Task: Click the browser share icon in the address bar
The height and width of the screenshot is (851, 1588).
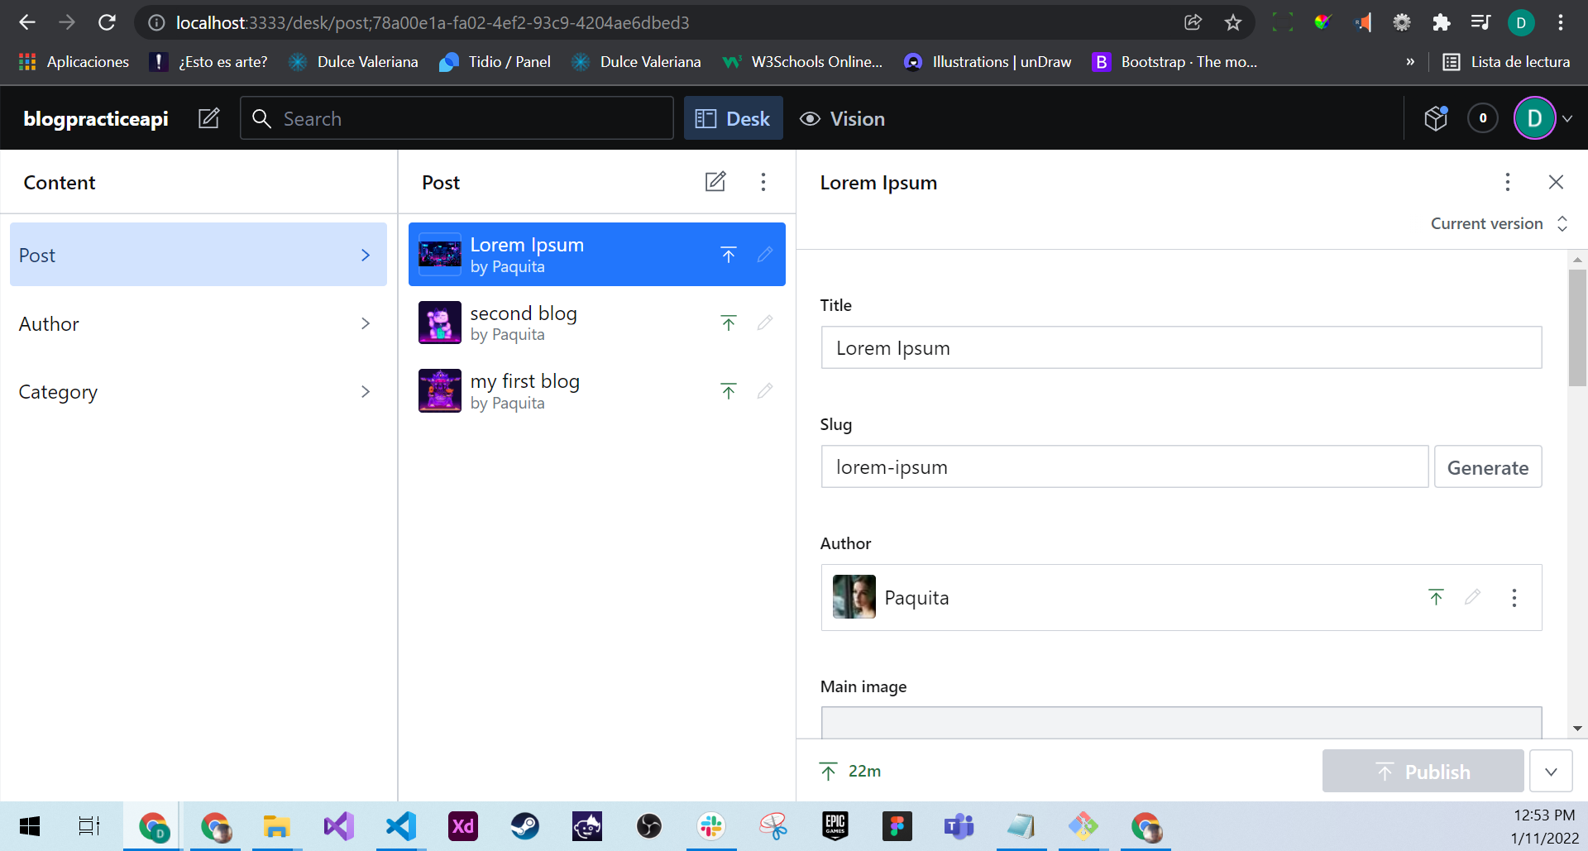Action: [x=1193, y=22]
